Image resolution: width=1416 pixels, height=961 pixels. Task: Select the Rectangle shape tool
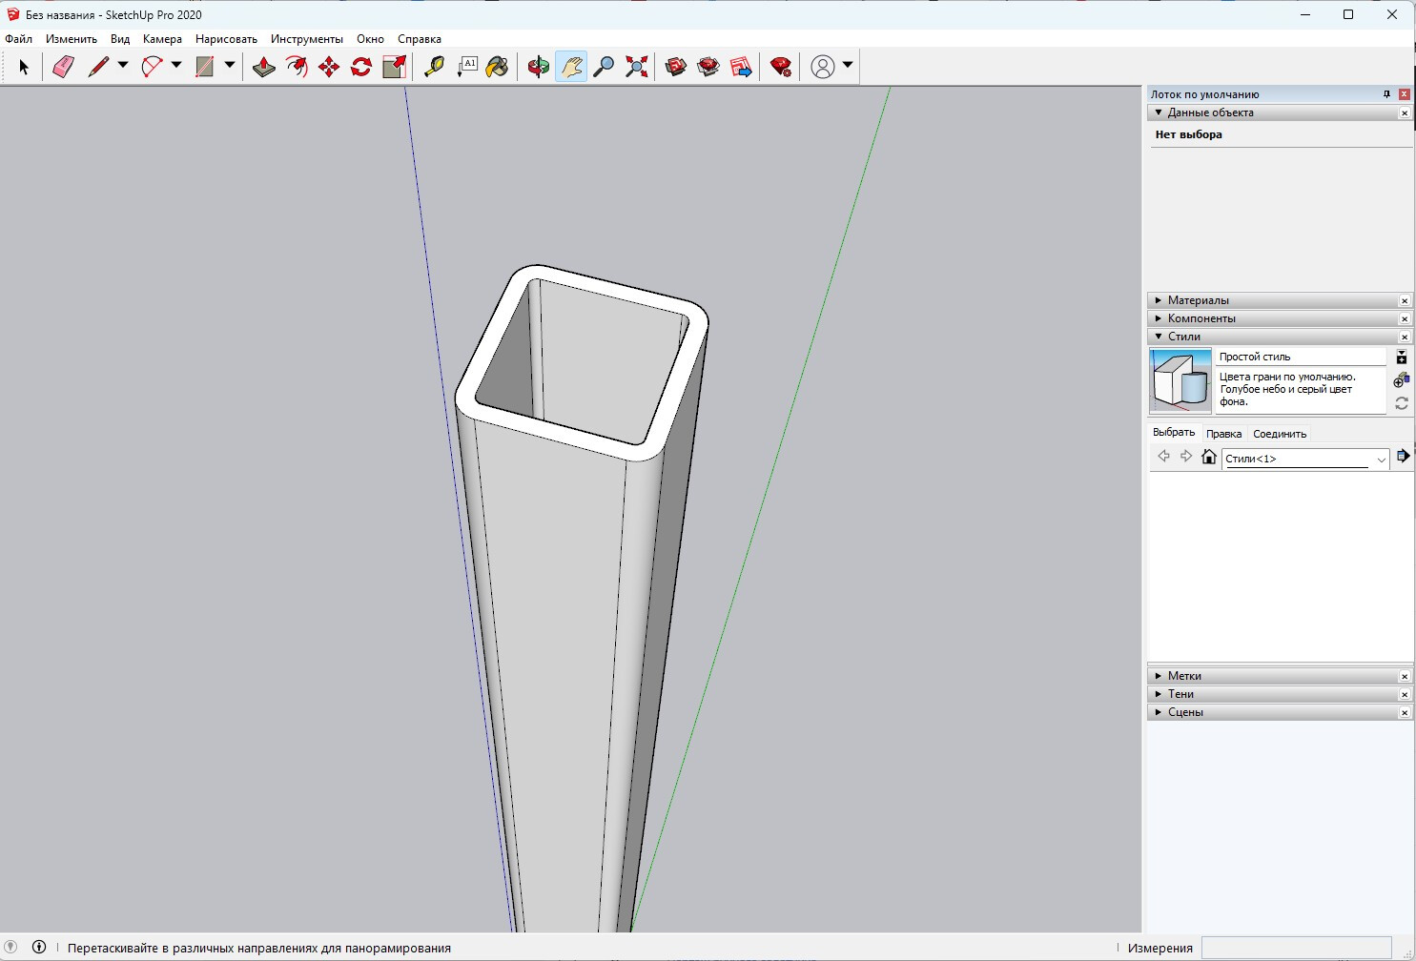[204, 67]
